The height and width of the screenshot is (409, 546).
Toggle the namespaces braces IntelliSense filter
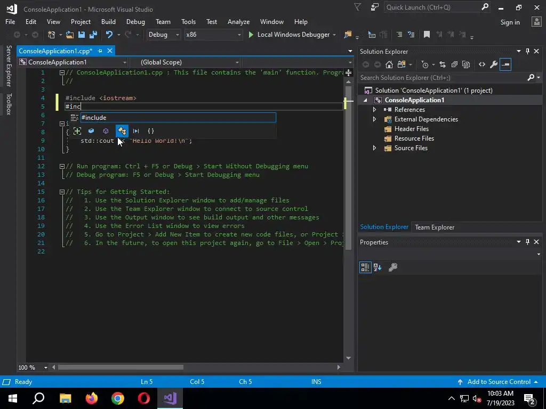click(x=151, y=131)
